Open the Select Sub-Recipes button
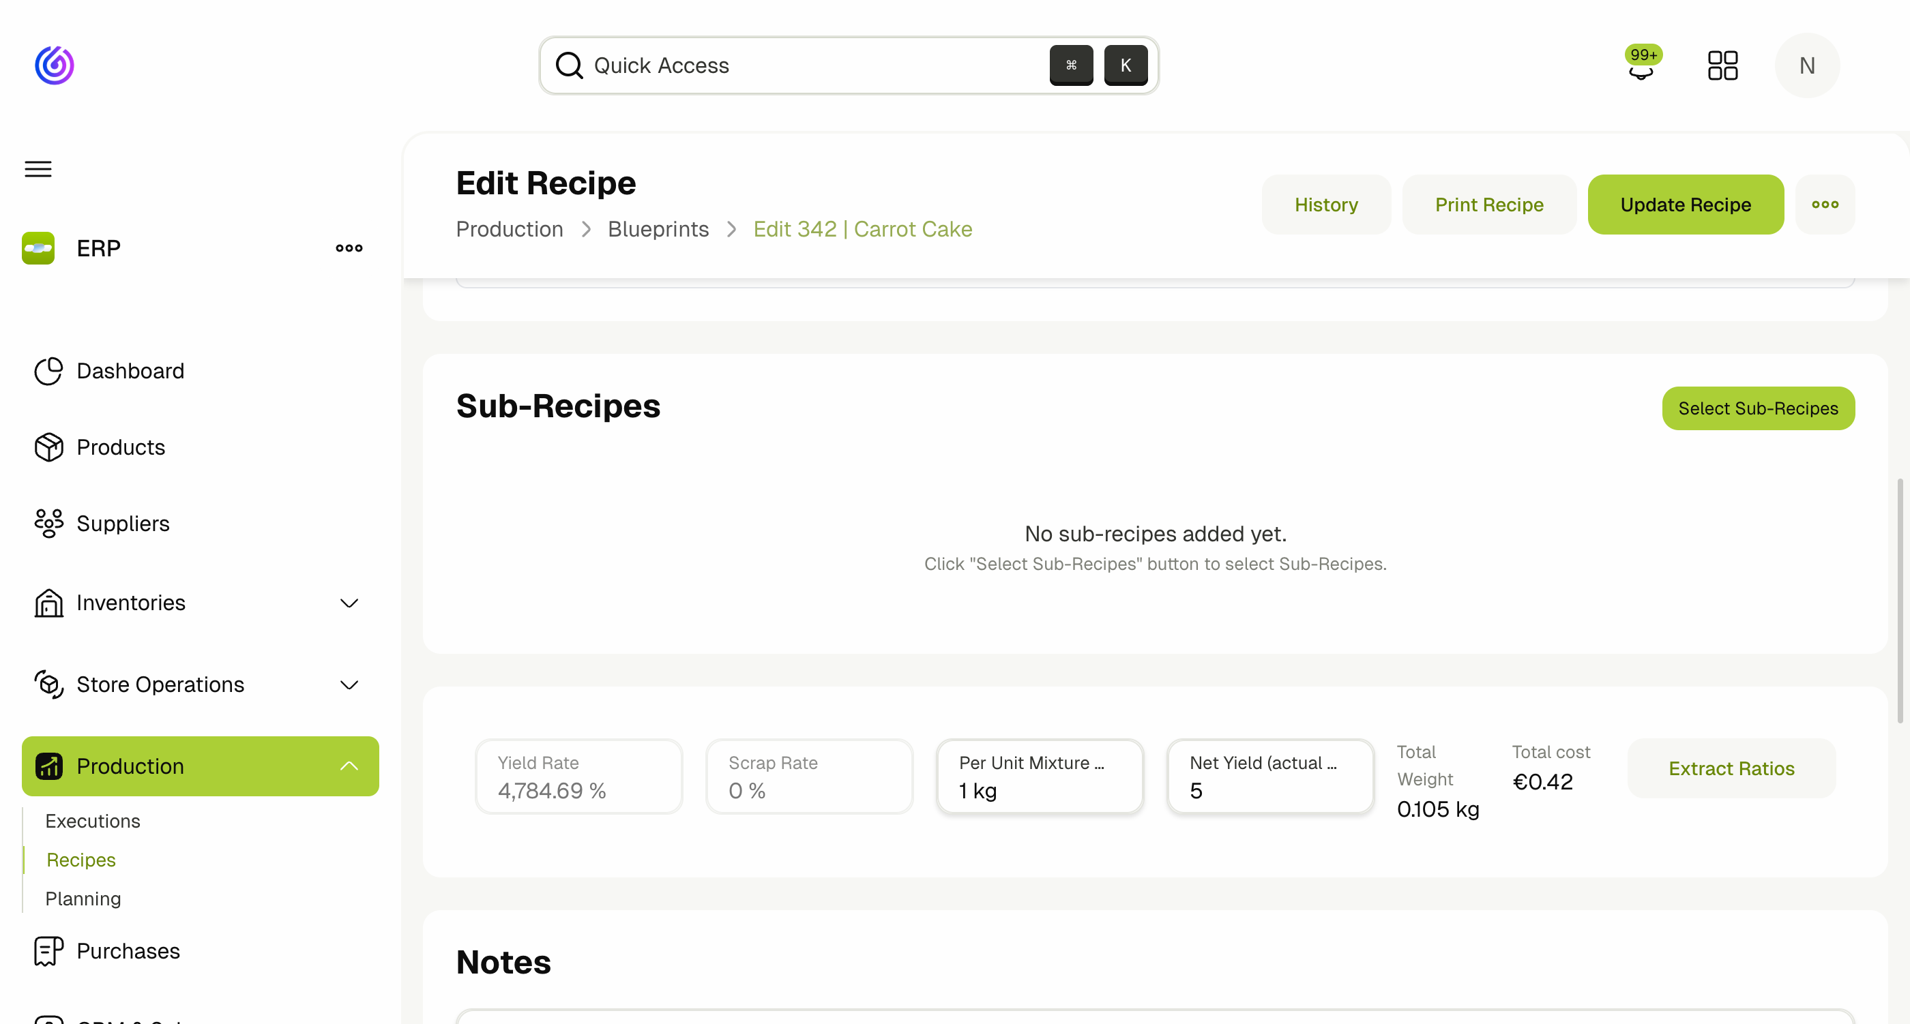 coord(1758,408)
